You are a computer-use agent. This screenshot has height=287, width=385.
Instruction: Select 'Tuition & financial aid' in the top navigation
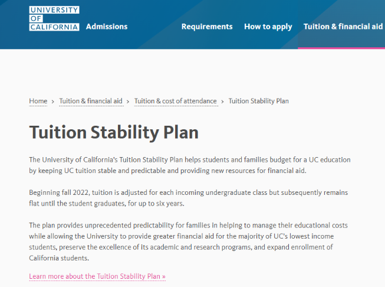343,27
